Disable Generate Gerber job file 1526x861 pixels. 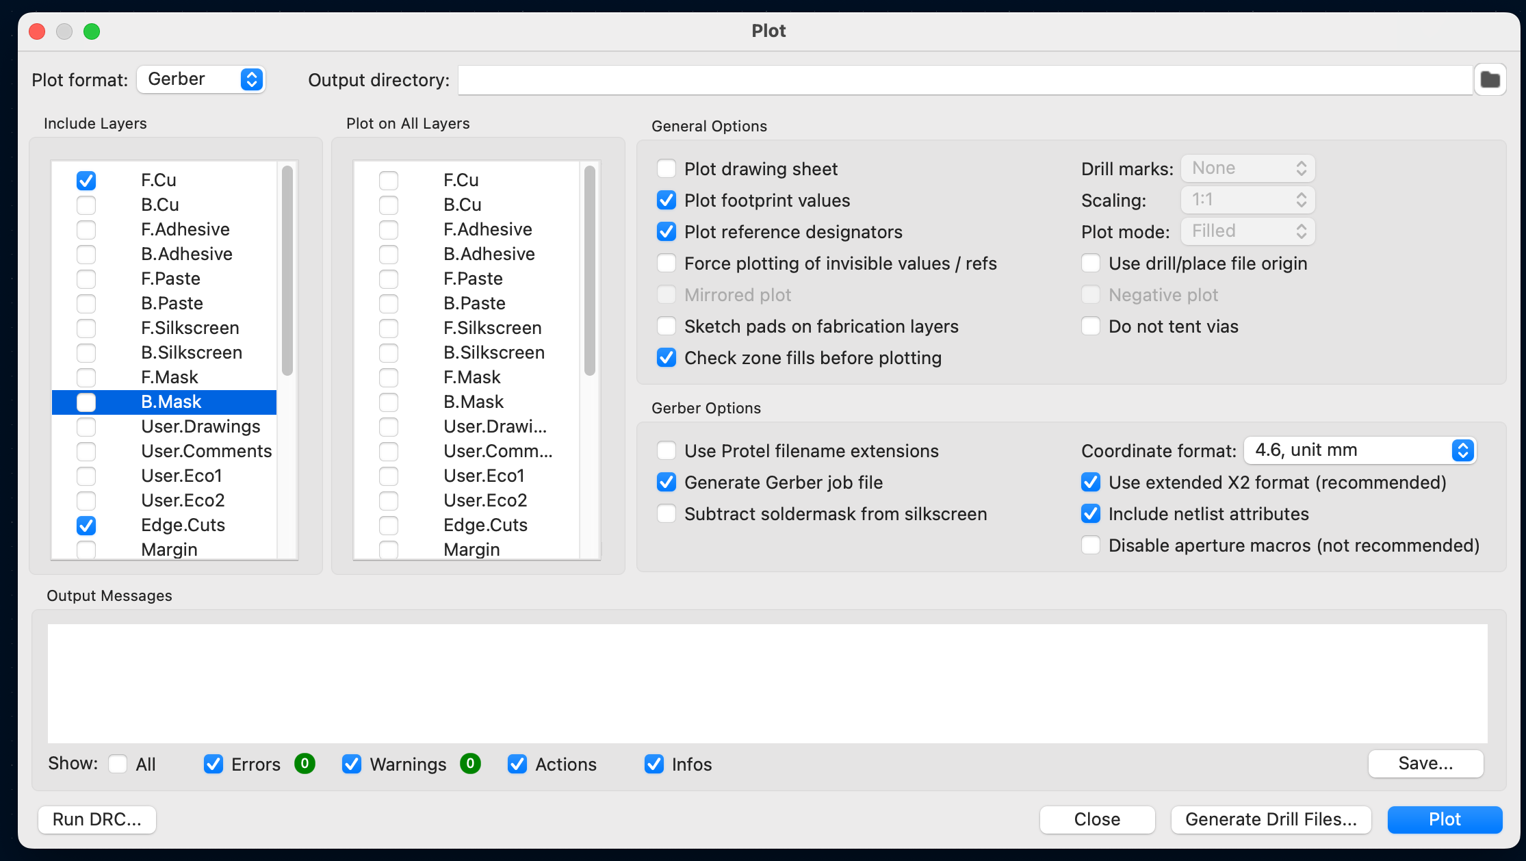click(x=667, y=483)
